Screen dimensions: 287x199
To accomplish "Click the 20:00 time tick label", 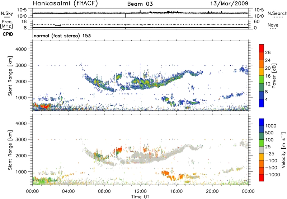I will 212,191.
